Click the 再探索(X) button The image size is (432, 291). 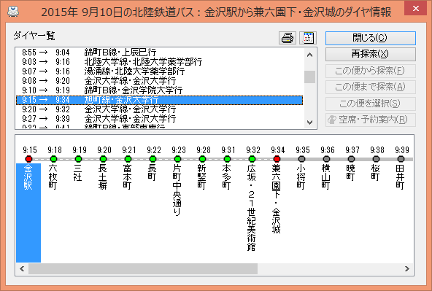pyautogui.click(x=370, y=54)
